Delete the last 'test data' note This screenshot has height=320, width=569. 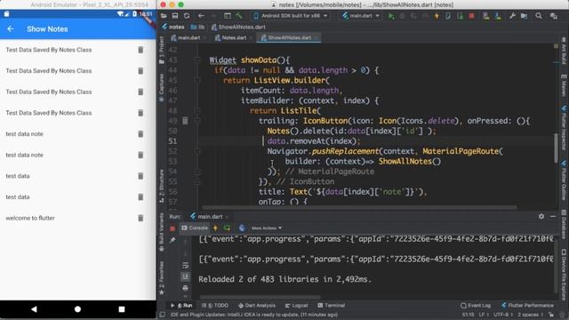pos(140,197)
